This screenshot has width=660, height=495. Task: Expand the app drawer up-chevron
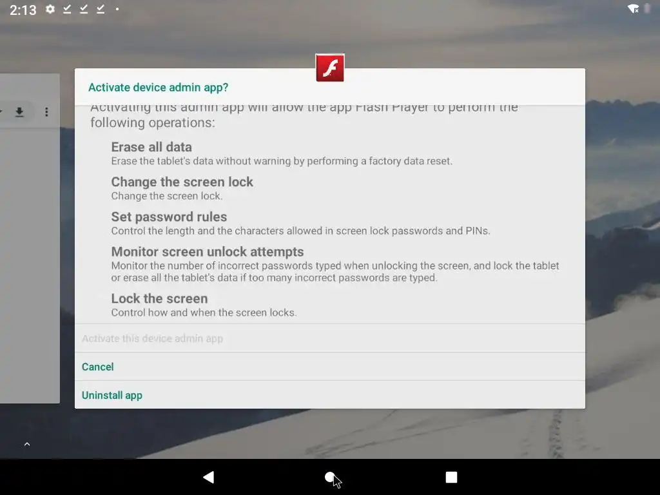coord(27,444)
